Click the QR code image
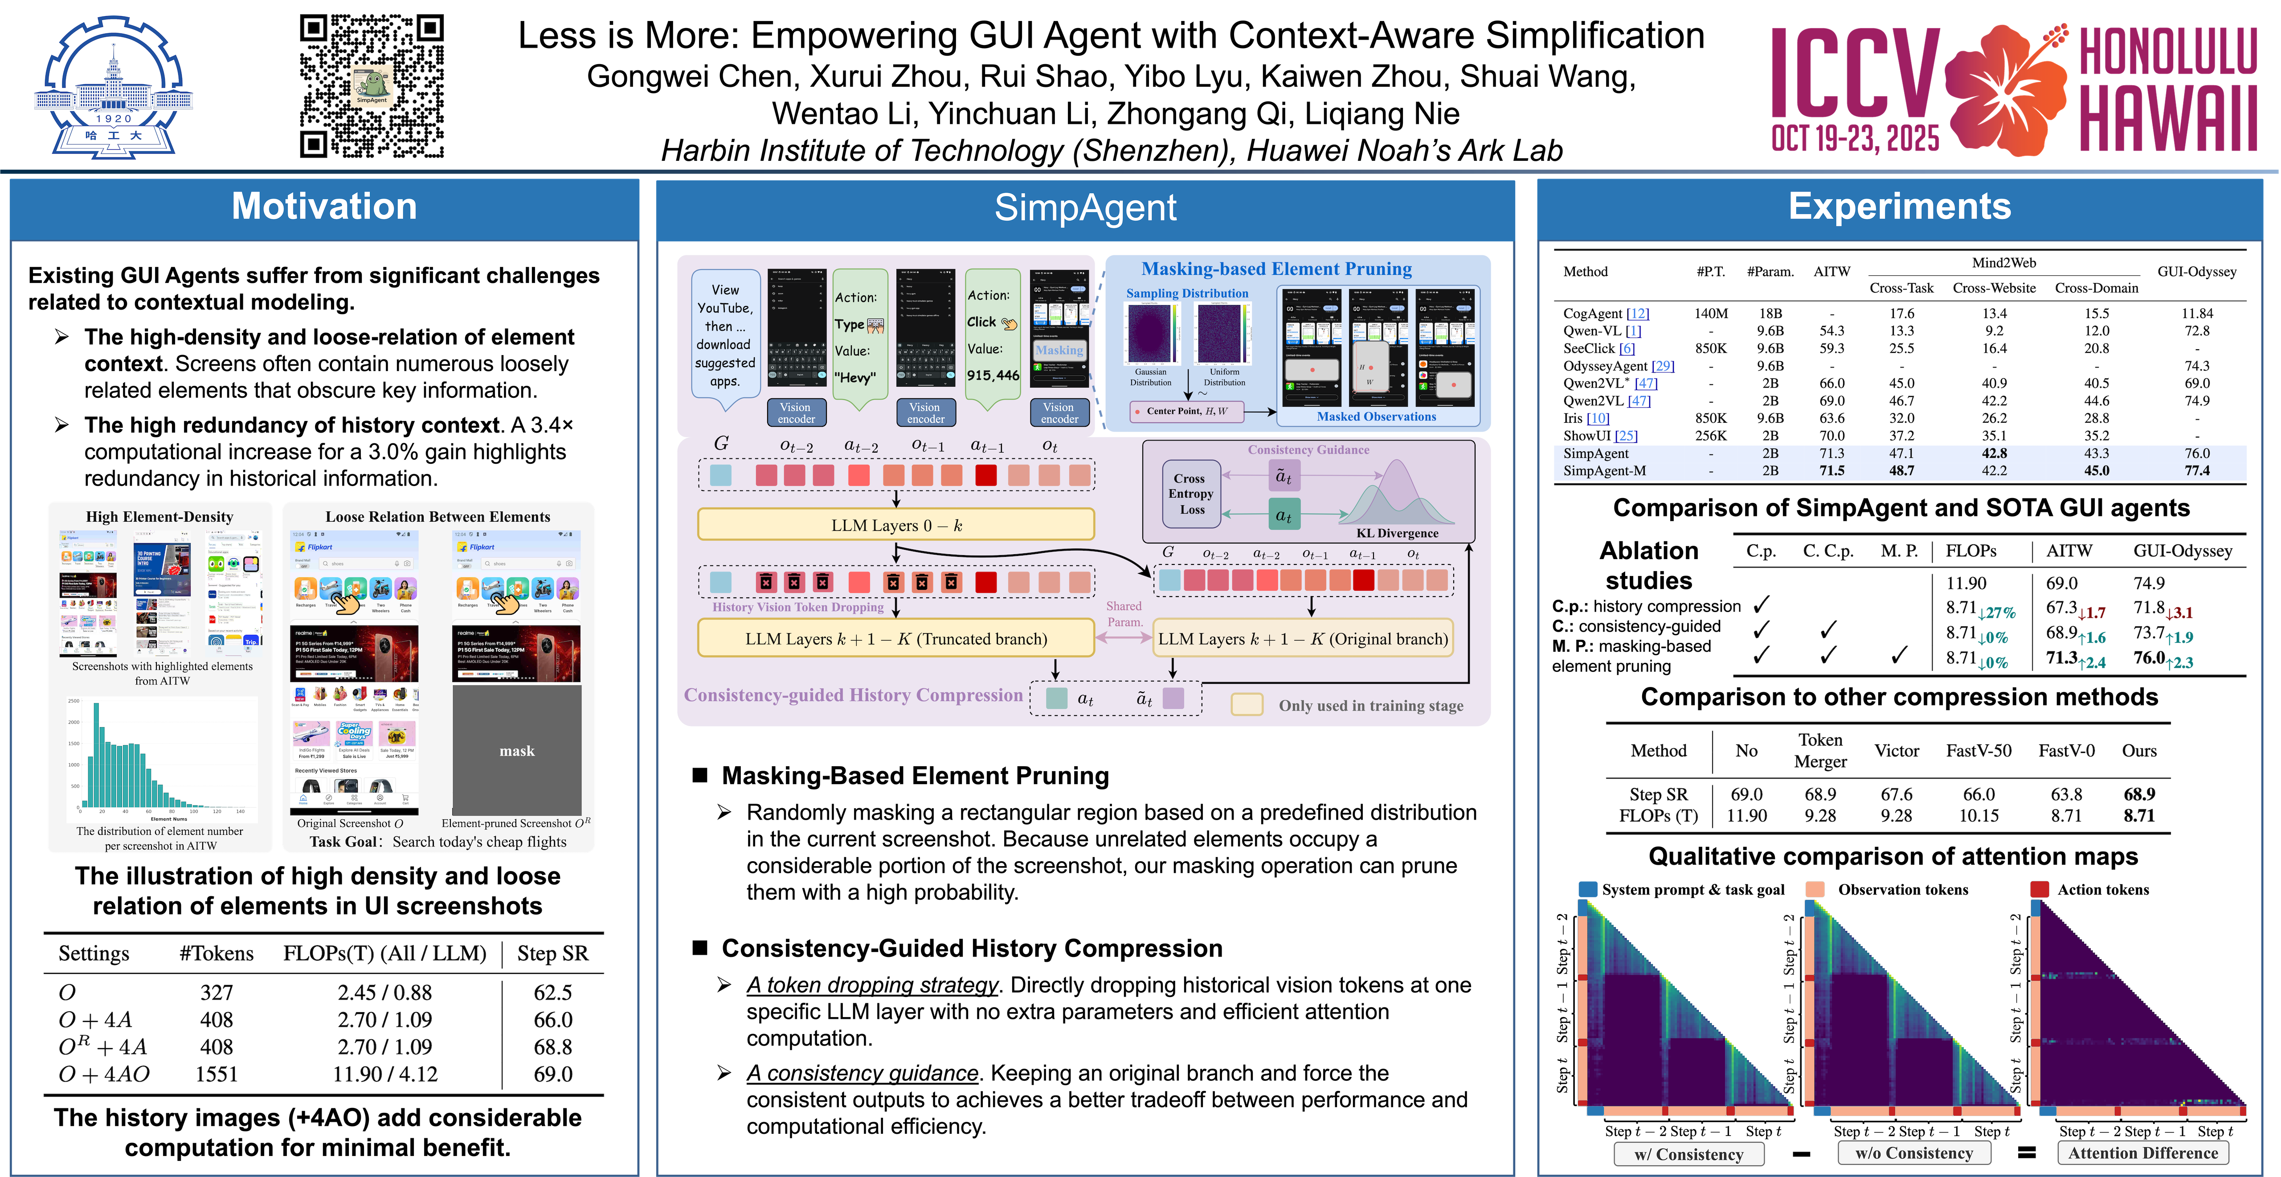 tap(372, 86)
